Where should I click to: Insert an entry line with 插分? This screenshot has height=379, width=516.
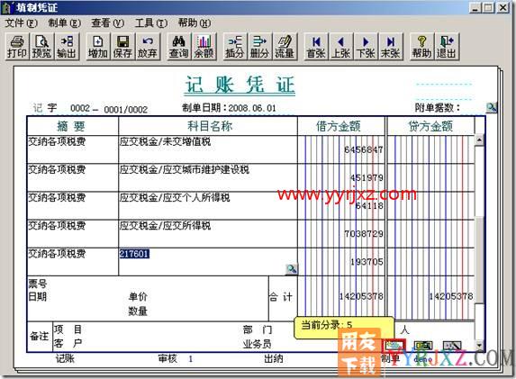[x=235, y=47]
